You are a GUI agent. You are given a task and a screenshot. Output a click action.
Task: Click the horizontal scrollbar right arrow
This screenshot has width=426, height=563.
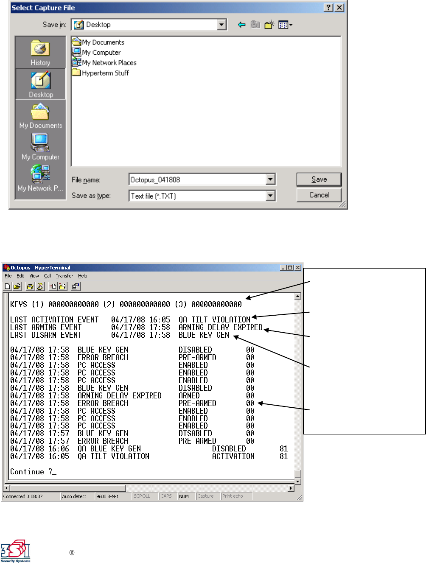pos(291,488)
